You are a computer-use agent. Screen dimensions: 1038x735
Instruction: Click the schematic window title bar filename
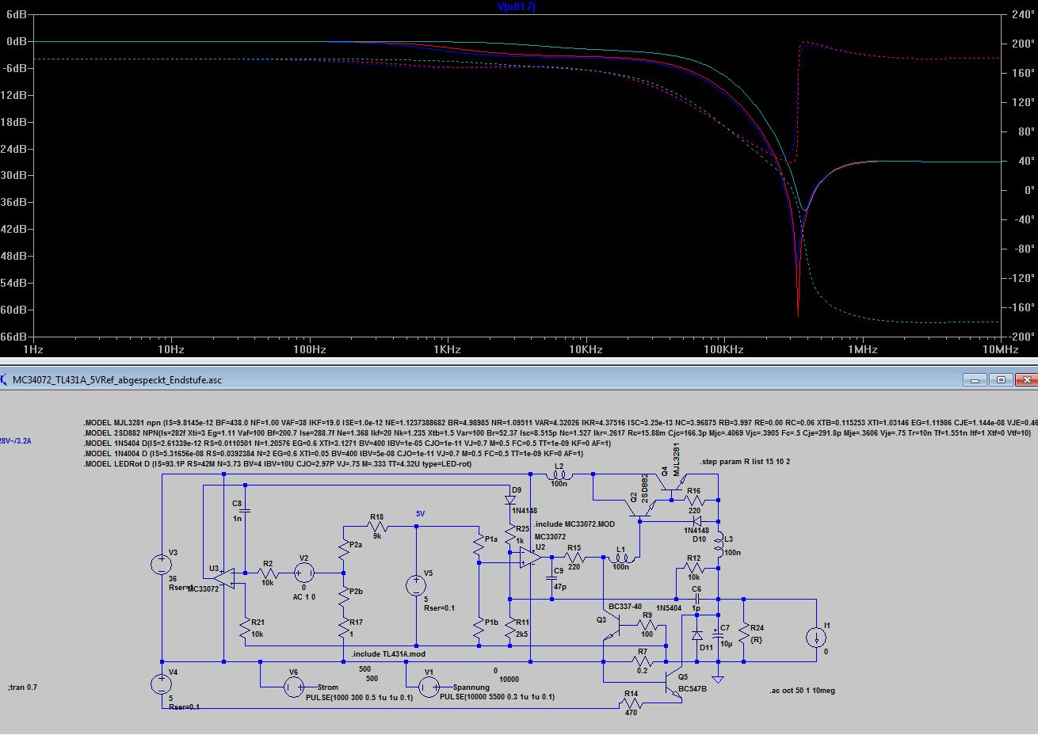click(x=116, y=380)
